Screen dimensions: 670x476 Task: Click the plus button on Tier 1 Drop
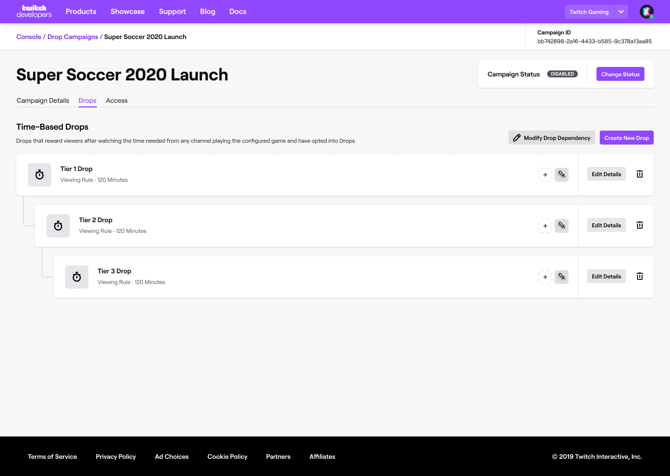[x=545, y=174]
